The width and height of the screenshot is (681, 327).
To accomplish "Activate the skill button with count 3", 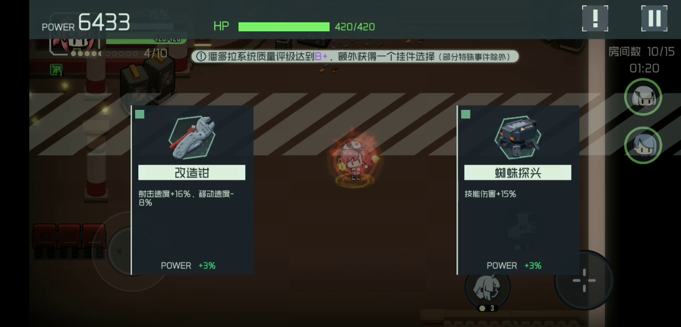I will pyautogui.click(x=488, y=287).
